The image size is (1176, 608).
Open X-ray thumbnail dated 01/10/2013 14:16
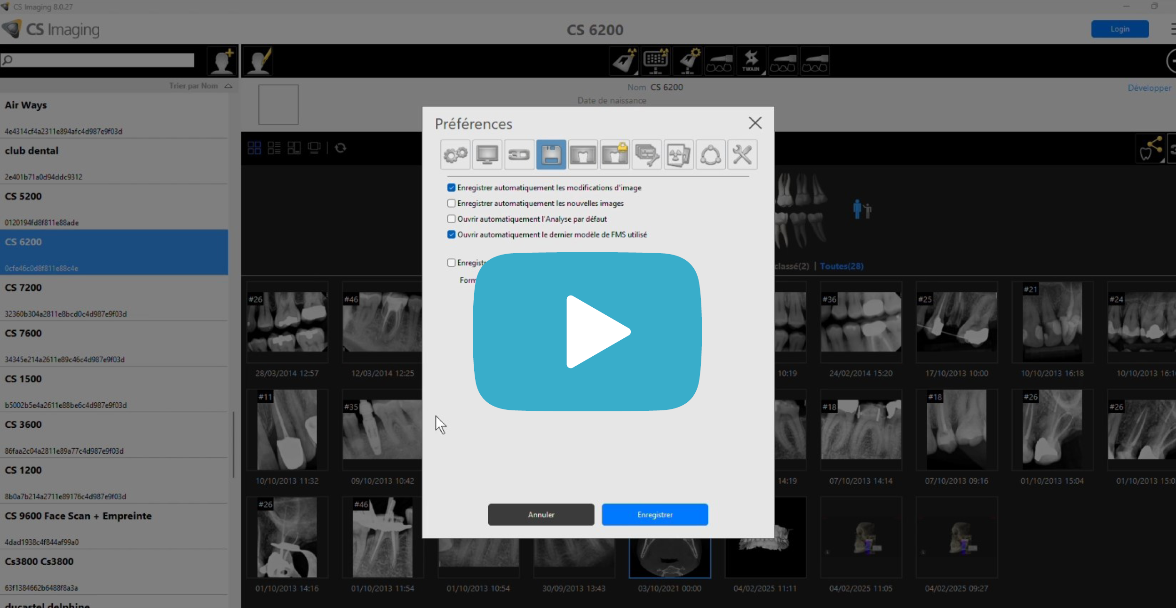point(287,537)
